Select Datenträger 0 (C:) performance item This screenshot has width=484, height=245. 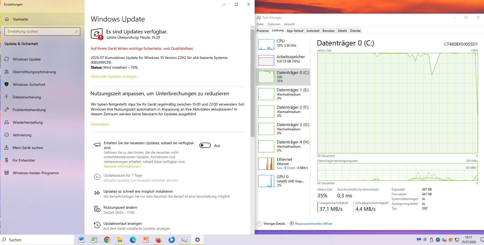pos(283,77)
